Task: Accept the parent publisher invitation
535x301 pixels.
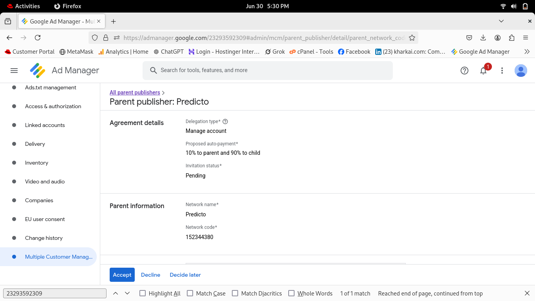Action: 122,275
